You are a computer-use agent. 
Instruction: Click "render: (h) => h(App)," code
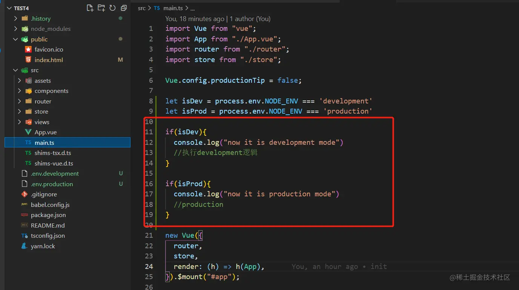[219, 267]
